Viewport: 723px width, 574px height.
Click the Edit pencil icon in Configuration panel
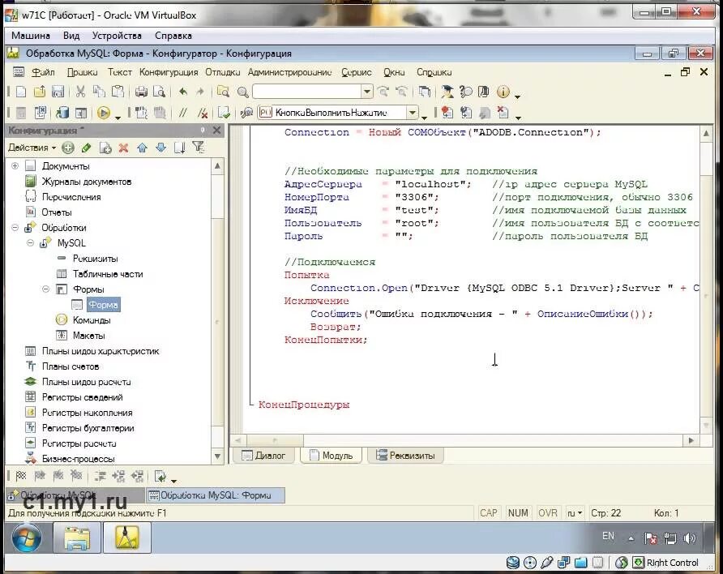(86, 148)
